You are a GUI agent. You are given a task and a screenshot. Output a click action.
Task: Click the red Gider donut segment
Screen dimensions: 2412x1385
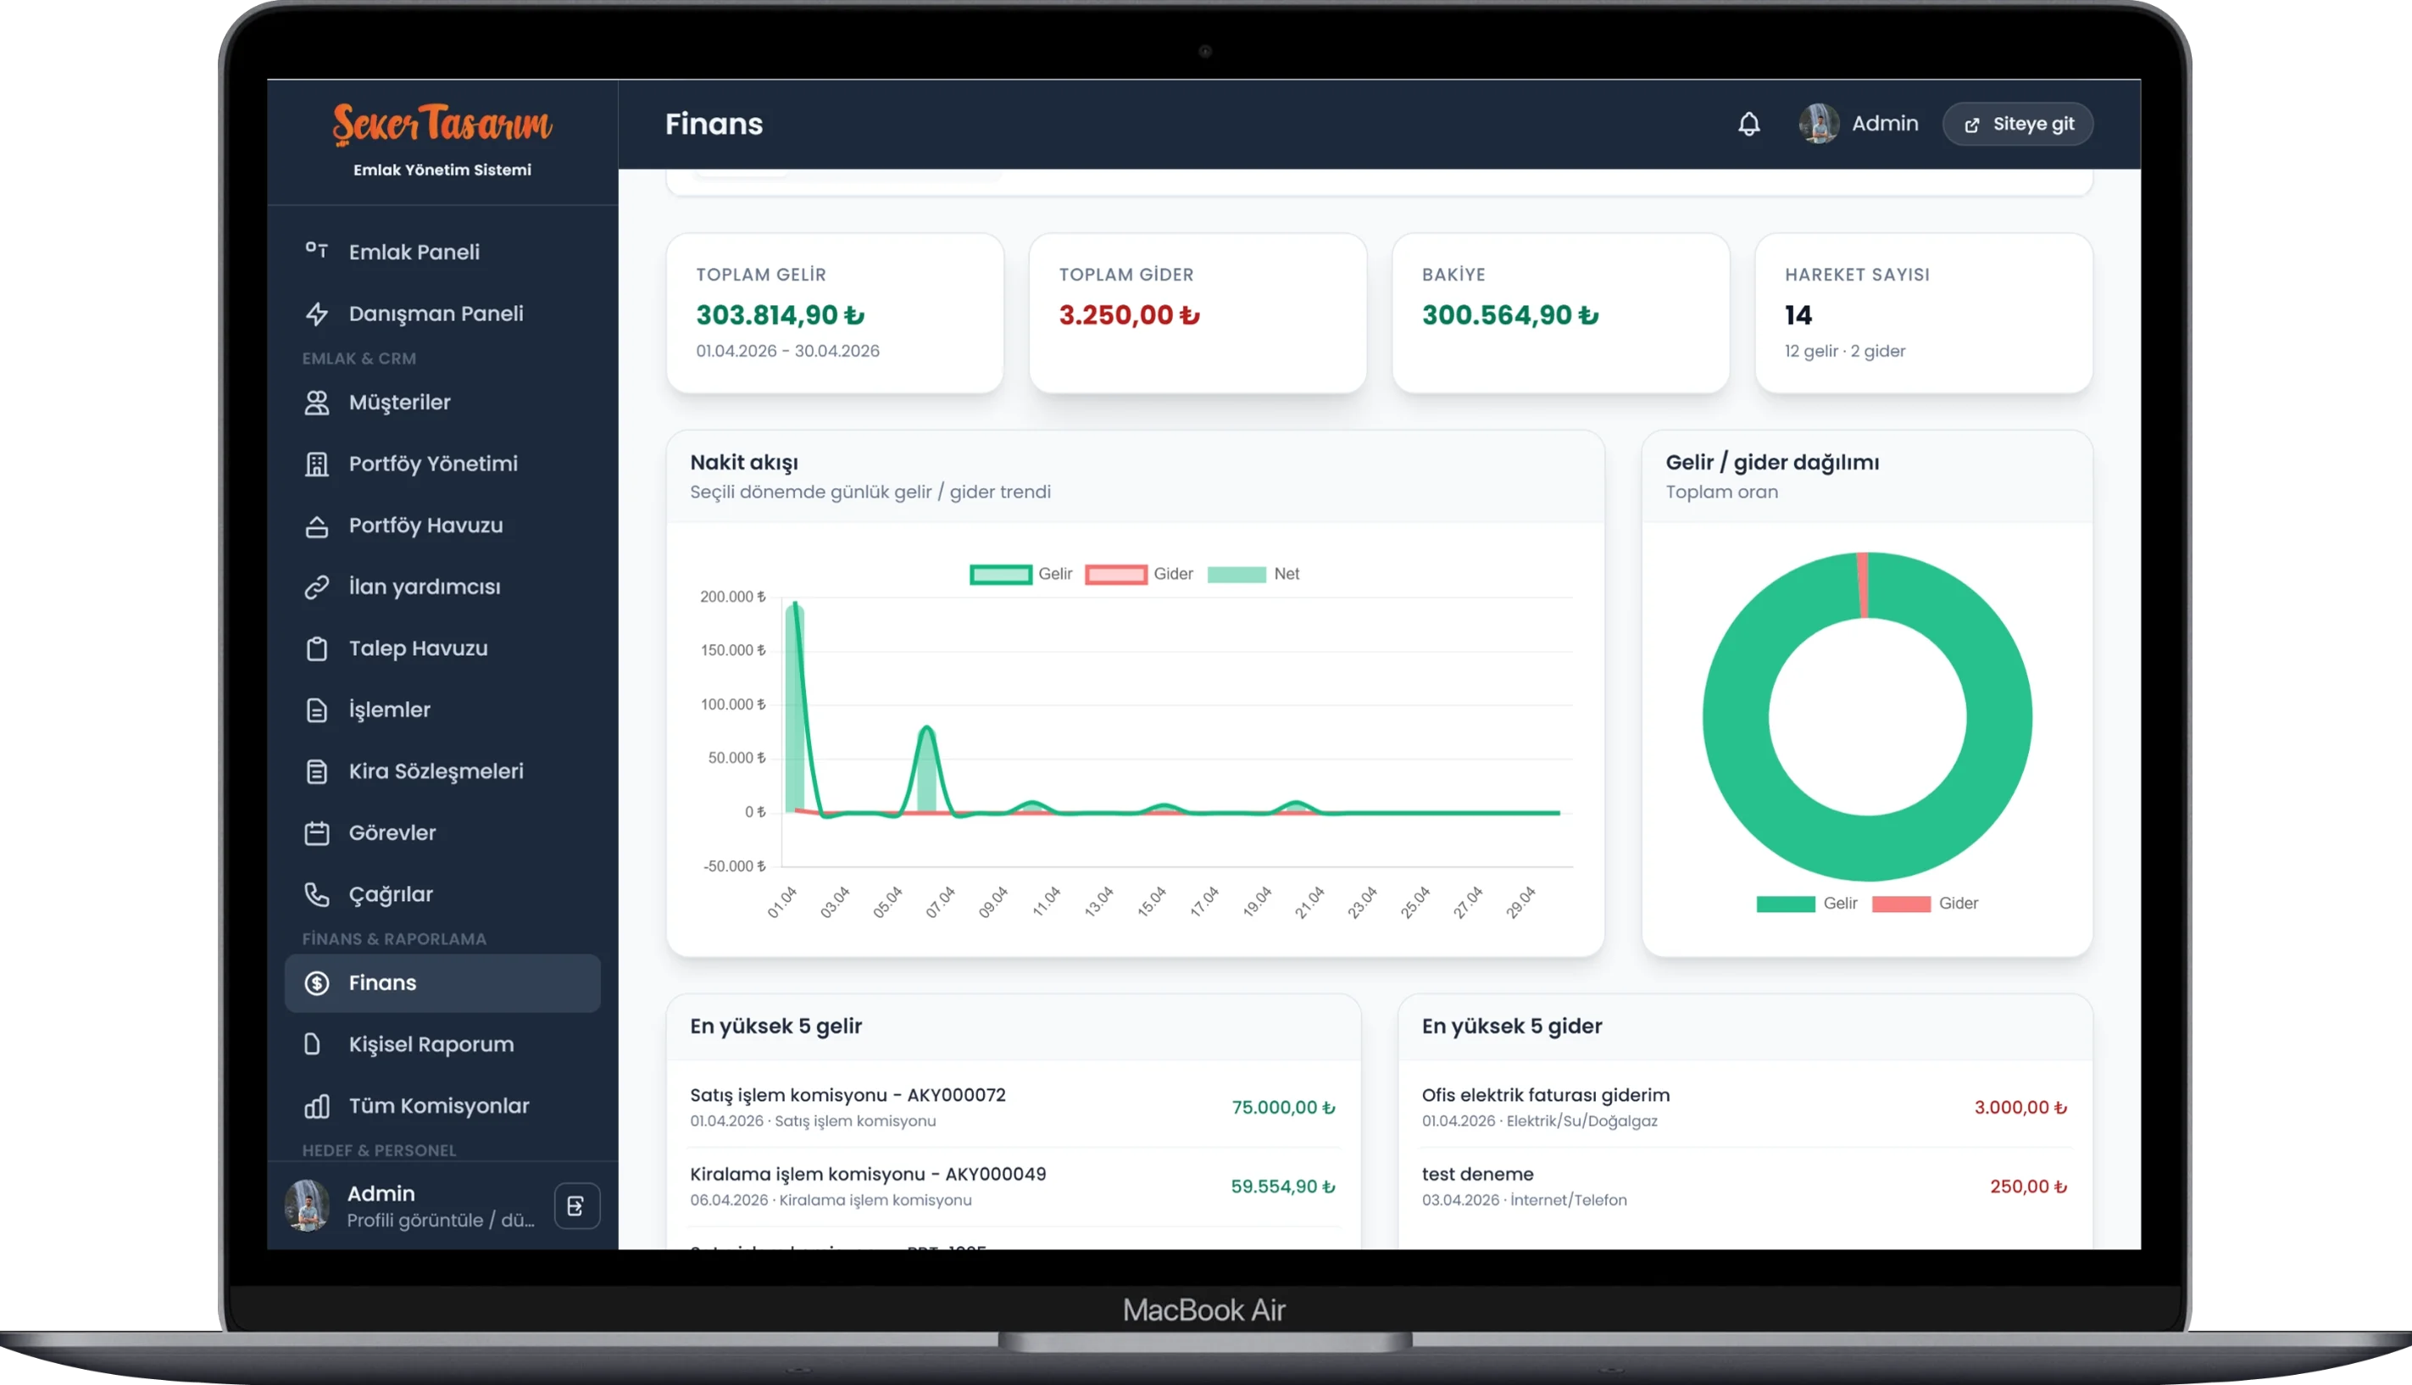(1862, 585)
